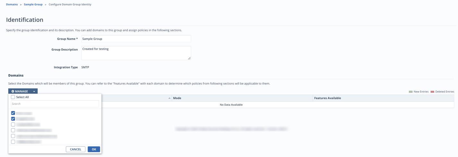Click the Group Description text area
Screen dimensions: 458x157
(136, 53)
